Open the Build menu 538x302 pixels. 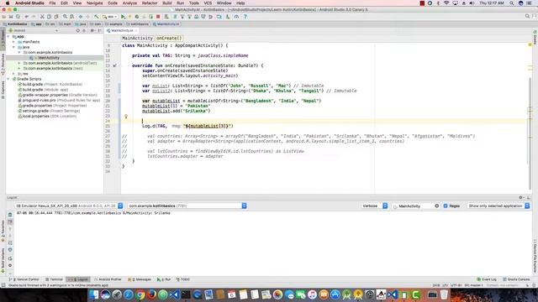tap(167, 3)
